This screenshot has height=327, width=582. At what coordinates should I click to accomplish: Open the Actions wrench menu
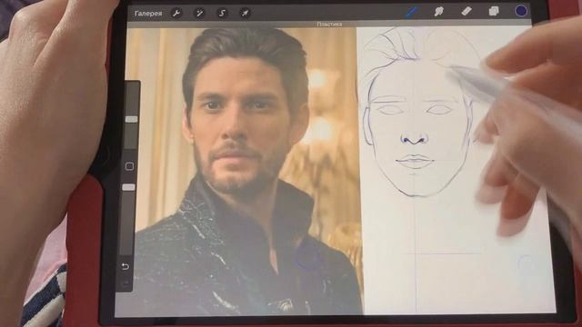(176, 14)
